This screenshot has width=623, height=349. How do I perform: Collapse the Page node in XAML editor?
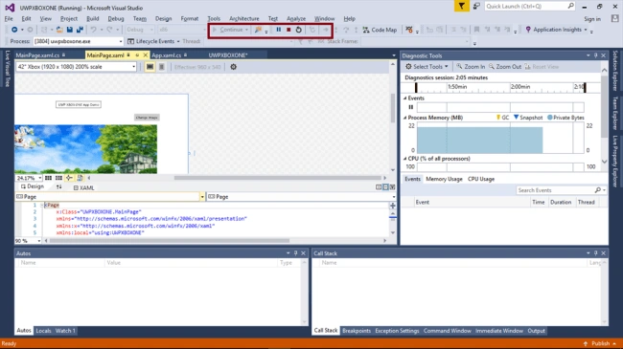(42, 205)
